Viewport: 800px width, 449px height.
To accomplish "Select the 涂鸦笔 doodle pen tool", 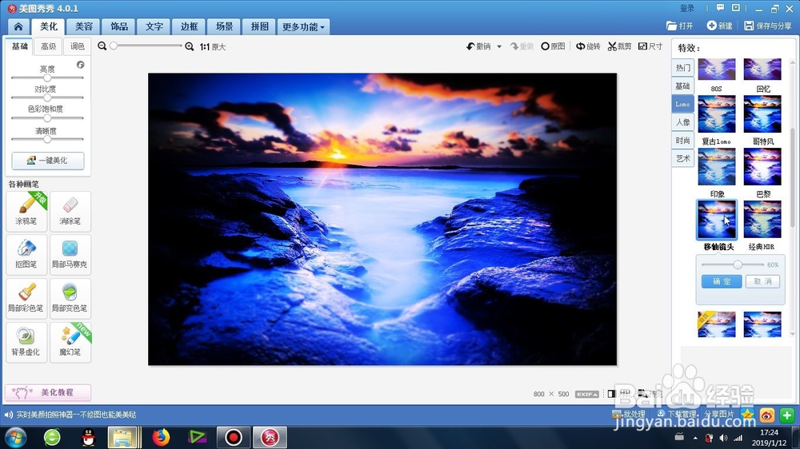I will pos(26,211).
